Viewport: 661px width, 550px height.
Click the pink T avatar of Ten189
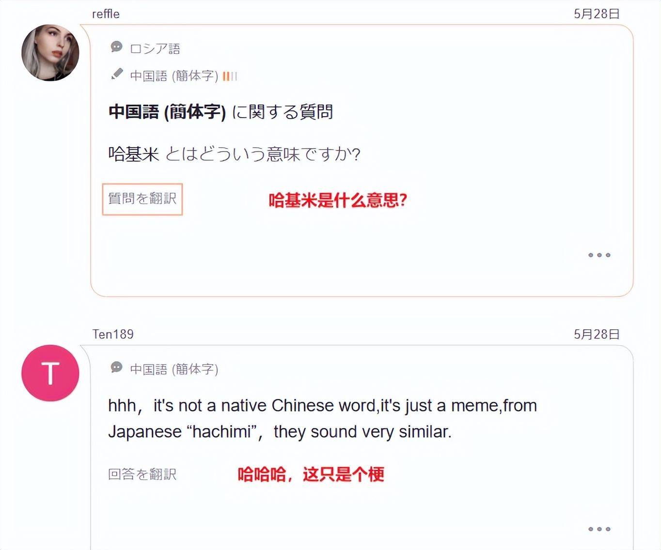pyautogui.click(x=50, y=373)
